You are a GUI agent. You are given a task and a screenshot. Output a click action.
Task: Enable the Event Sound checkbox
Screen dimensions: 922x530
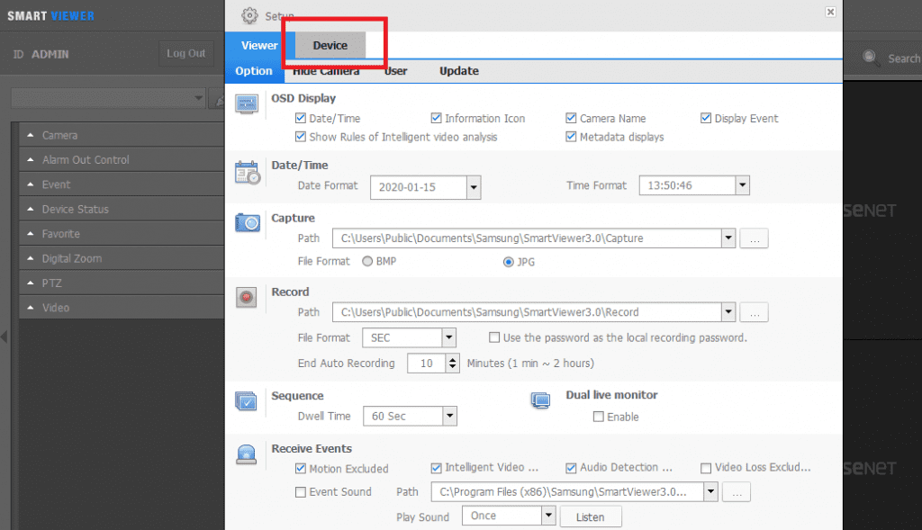click(303, 491)
